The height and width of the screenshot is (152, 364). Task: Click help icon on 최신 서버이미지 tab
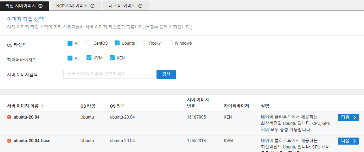coord(40,6)
